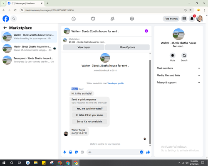Click the purple conversation information icon
This screenshot has height=166, width=208.
146,31
